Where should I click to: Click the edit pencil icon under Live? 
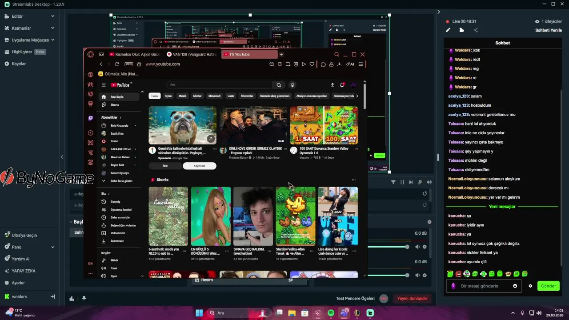tap(448, 30)
